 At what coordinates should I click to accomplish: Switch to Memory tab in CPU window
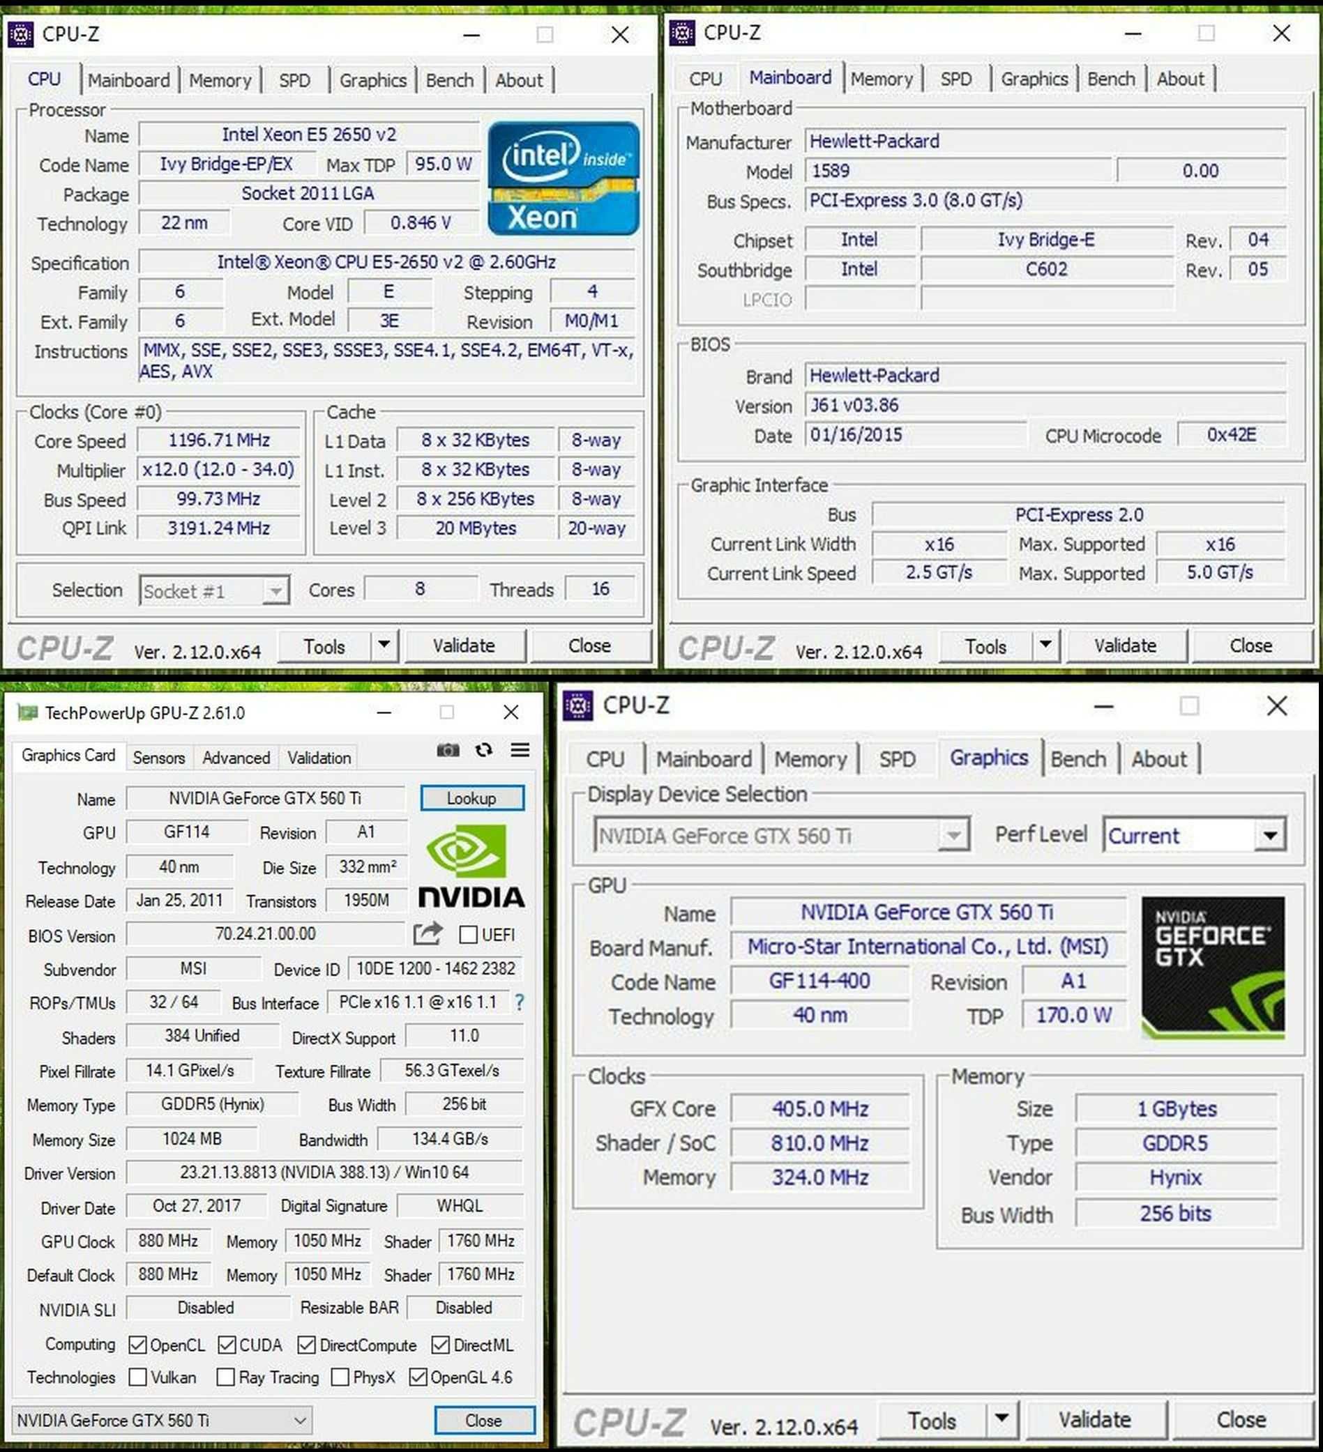click(x=220, y=80)
